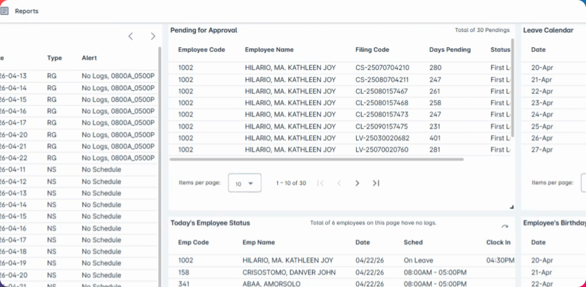Click the 401 days pending value

click(x=435, y=138)
